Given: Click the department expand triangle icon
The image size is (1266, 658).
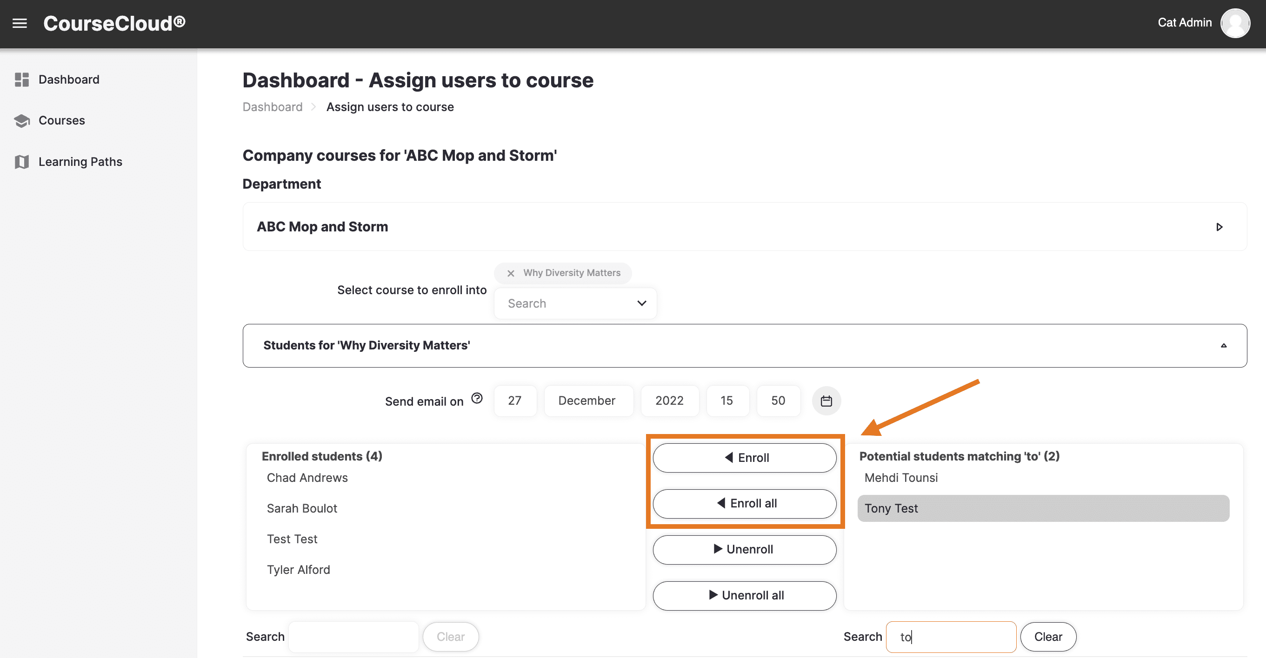Looking at the screenshot, I should click(x=1219, y=227).
